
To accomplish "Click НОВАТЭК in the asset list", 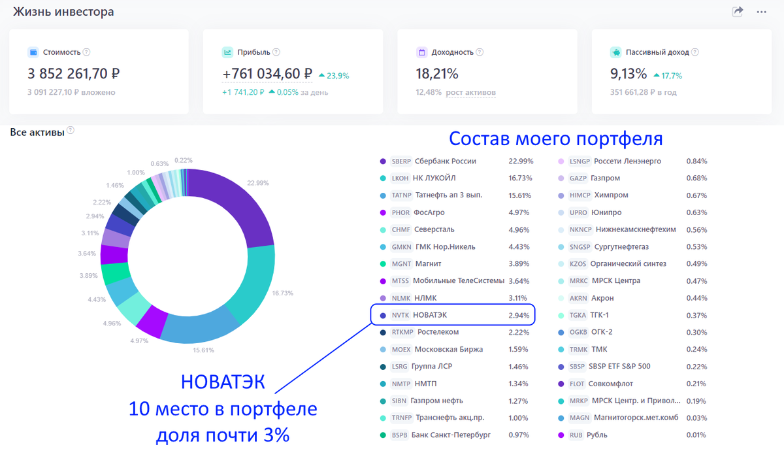I will 430,316.
